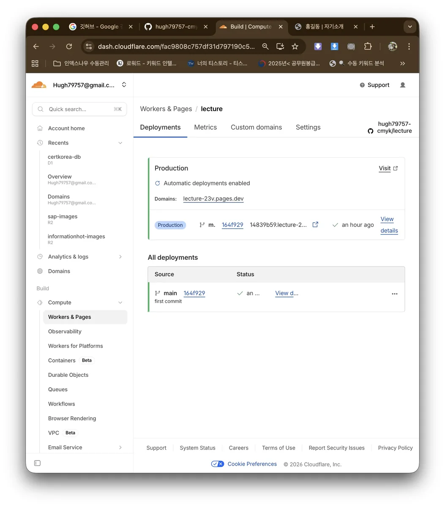Open the Chrome profile avatar
Screen dimensions: 445x507
(x=393, y=46)
